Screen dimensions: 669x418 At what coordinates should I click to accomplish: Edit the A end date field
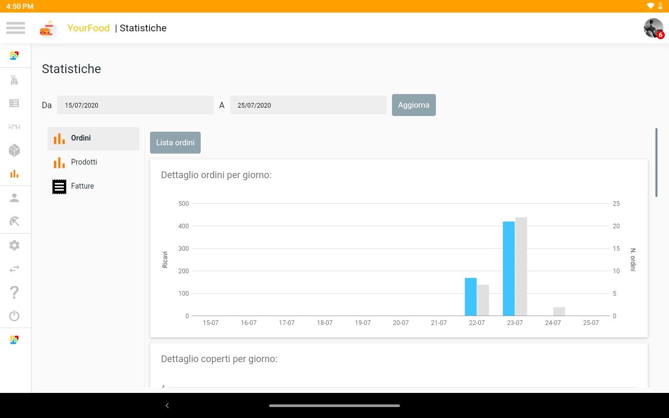308,105
